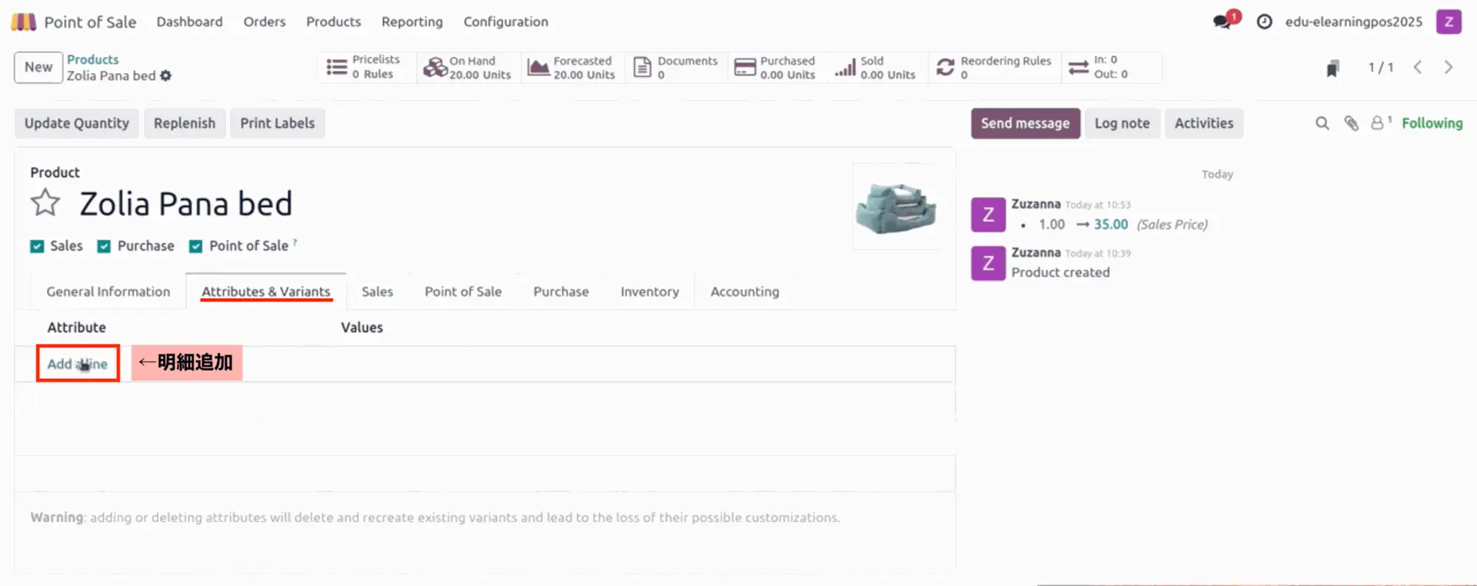Image resolution: width=1477 pixels, height=586 pixels.
Task: Disable the Point of Sale checkbox
Action: [x=196, y=246]
